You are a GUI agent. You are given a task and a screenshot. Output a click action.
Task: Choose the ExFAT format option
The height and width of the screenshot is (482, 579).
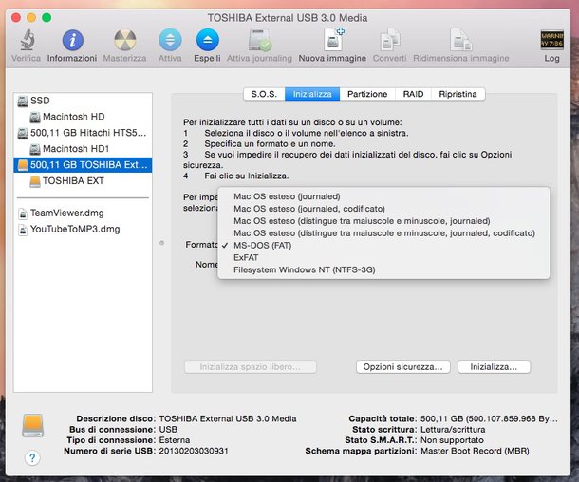[383, 257]
